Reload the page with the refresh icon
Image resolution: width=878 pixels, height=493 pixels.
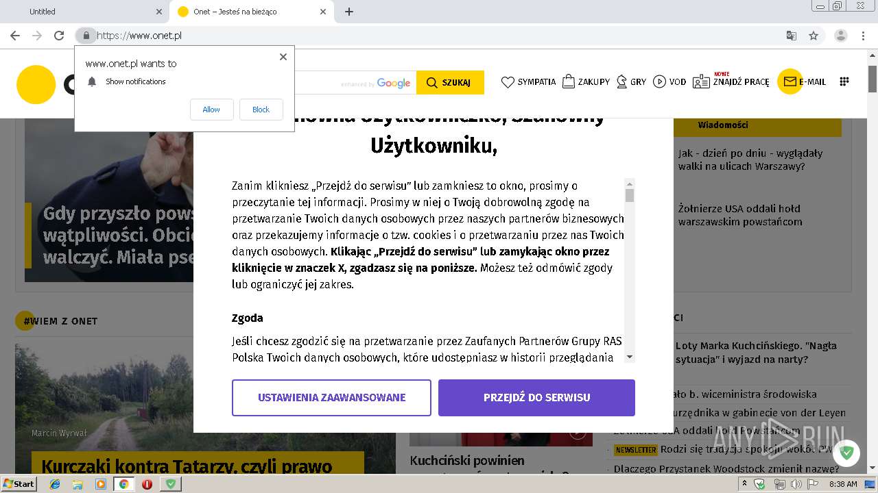pyautogui.click(x=59, y=36)
